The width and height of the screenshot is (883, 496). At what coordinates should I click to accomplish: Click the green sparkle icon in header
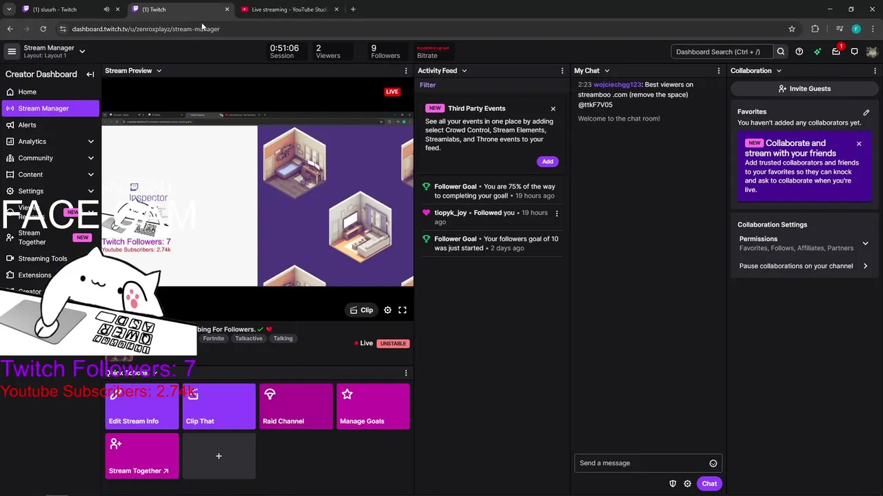(x=817, y=52)
